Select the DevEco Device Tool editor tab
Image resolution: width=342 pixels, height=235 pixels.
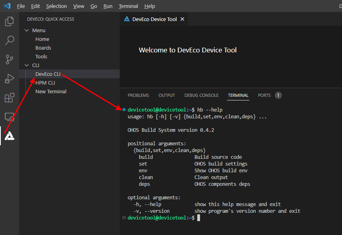[x=154, y=19]
